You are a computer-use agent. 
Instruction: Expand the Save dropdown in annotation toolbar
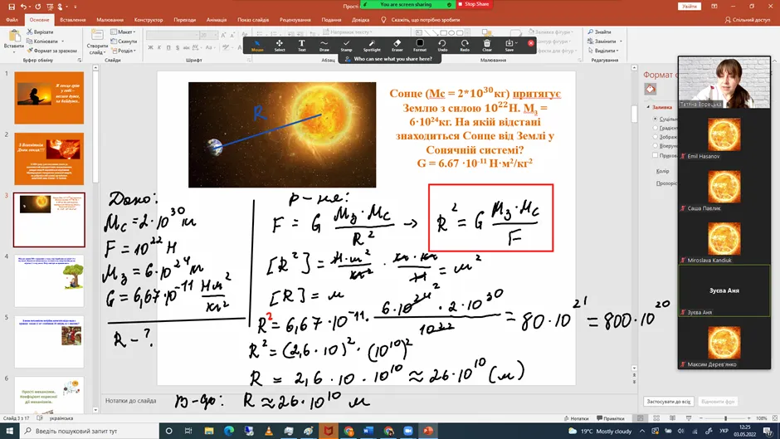coord(517,42)
